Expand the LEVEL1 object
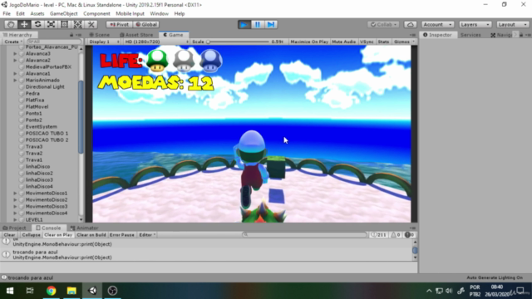The height and width of the screenshot is (299, 532). pos(15,219)
